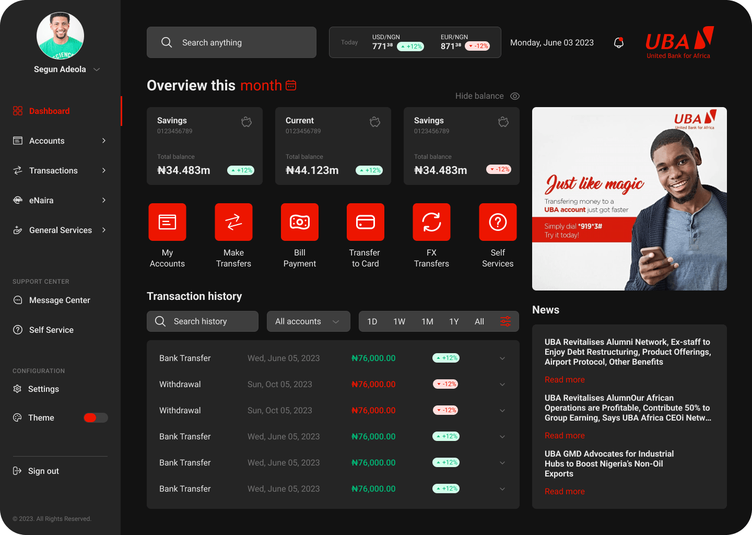Click the Search anything field

click(231, 42)
